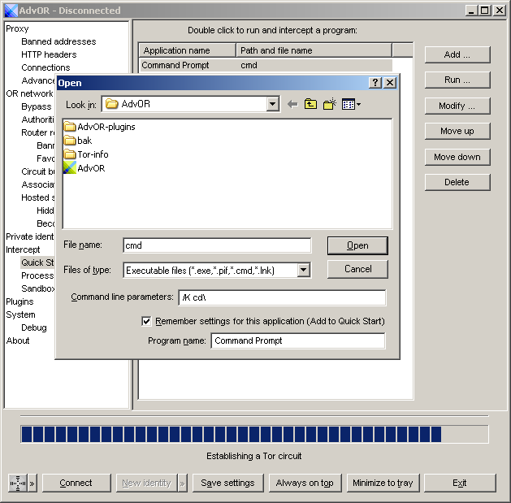Click the Delete button
The height and width of the screenshot is (503, 511).
click(x=457, y=182)
